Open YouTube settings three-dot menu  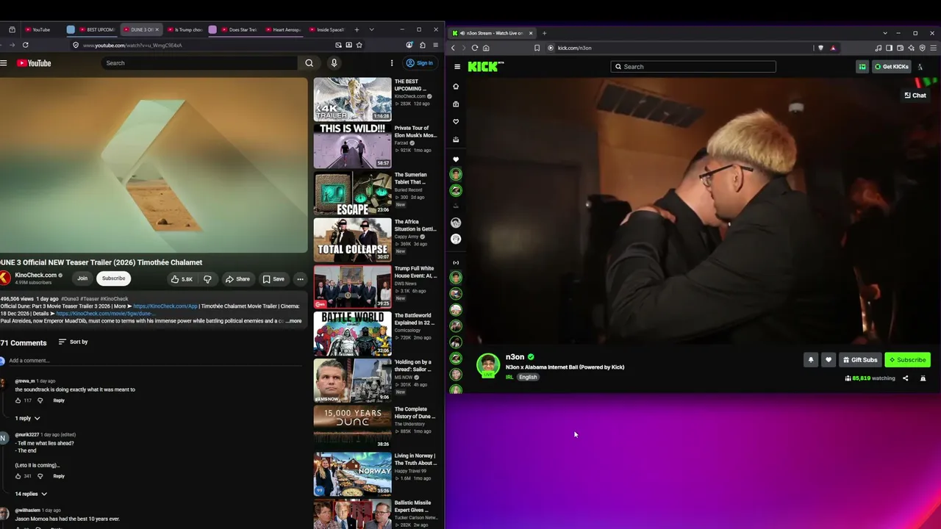point(392,63)
